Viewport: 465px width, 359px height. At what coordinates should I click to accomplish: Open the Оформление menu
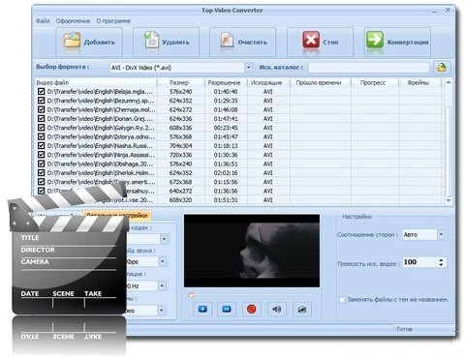click(x=73, y=21)
